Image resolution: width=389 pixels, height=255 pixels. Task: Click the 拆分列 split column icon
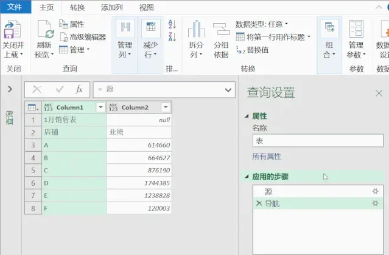pos(196,29)
